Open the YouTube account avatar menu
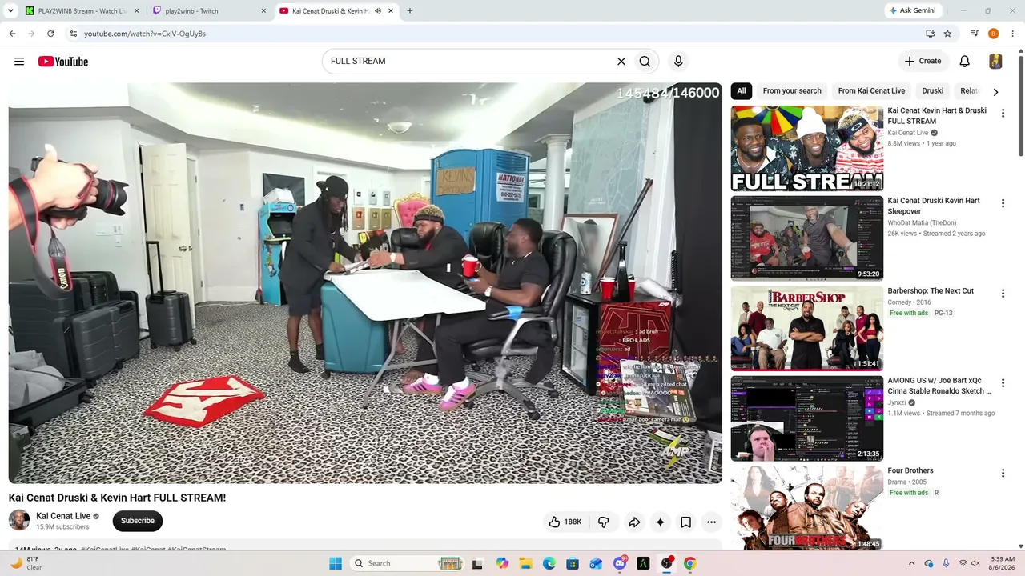Image resolution: width=1025 pixels, height=576 pixels. pyautogui.click(x=995, y=62)
